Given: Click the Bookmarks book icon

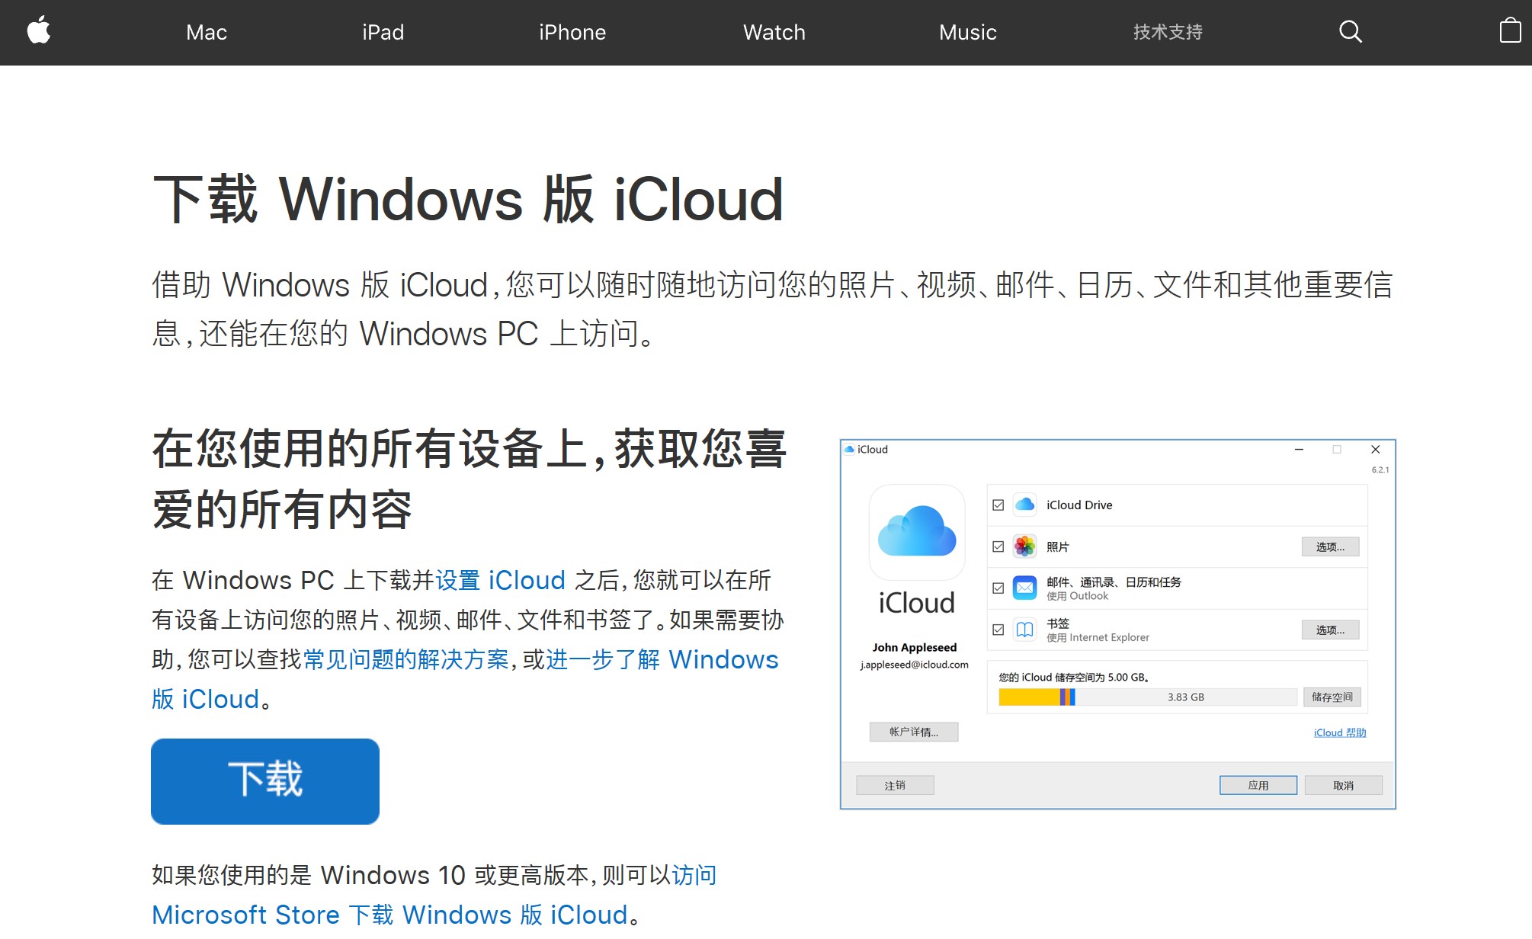Looking at the screenshot, I should 1025,630.
